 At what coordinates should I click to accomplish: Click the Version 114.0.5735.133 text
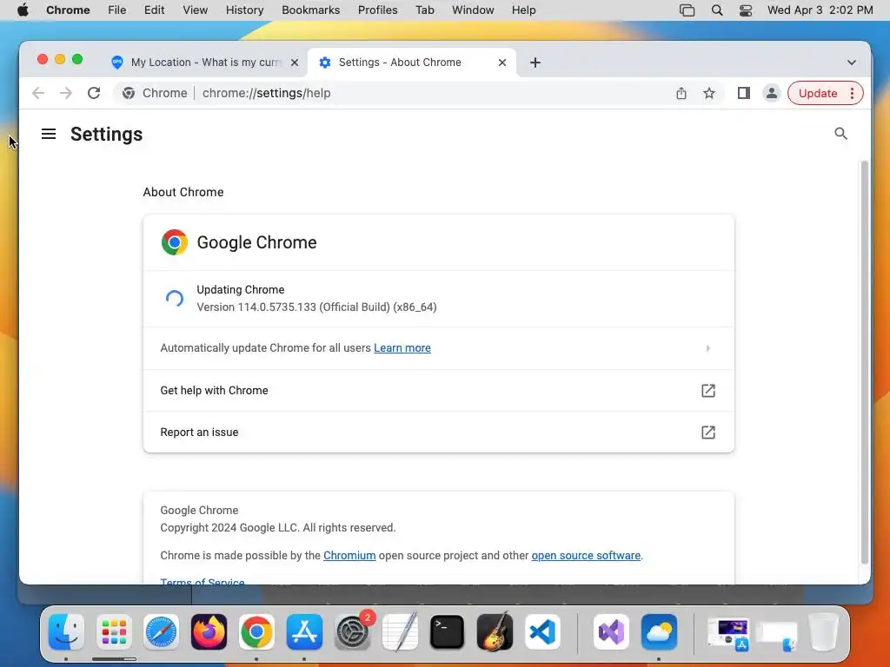point(316,307)
